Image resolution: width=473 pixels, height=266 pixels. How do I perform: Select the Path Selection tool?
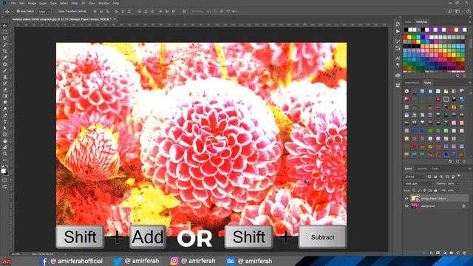(5, 128)
